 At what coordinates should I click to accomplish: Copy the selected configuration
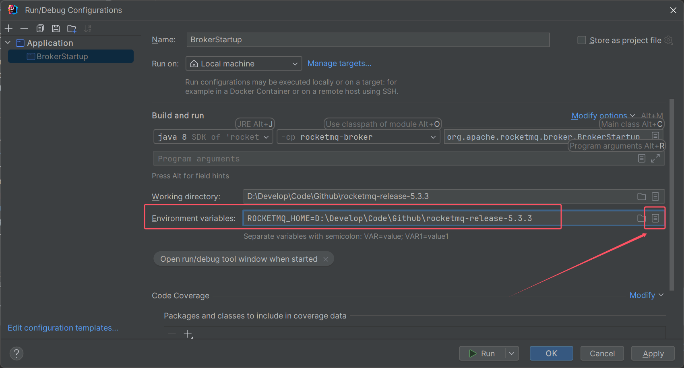coord(40,29)
